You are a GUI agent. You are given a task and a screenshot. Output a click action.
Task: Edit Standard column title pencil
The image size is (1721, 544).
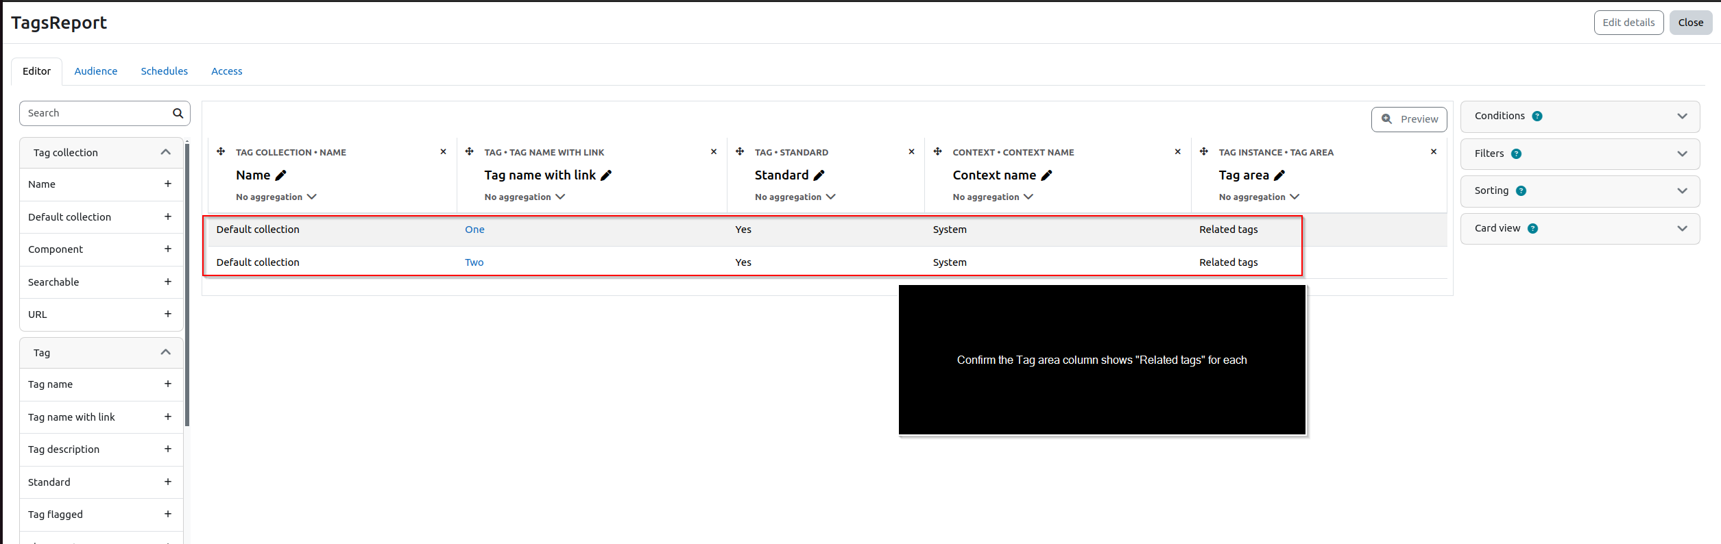pyautogui.click(x=819, y=175)
